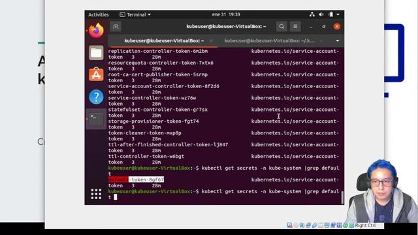The image size is (418, 235).
Task: Click VirtualBox Right Ctrl host key indicator
Action: click(364, 225)
